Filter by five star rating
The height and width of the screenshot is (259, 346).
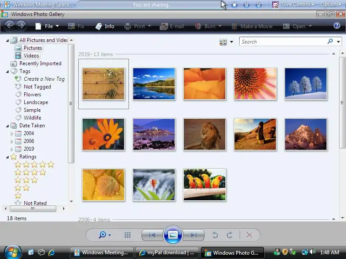point(34,164)
